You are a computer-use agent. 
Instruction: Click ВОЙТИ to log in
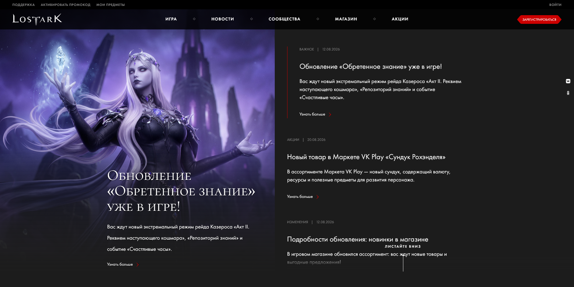tap(555, 5)
